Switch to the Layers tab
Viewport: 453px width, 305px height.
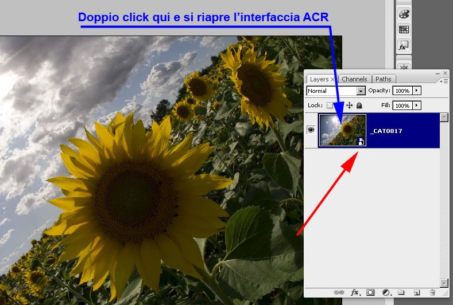coord(319,79)
